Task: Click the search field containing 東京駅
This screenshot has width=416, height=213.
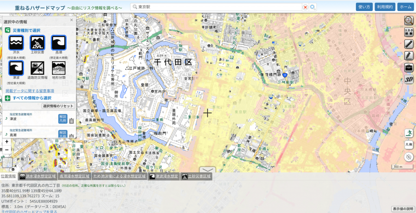Action: (219, 7)
